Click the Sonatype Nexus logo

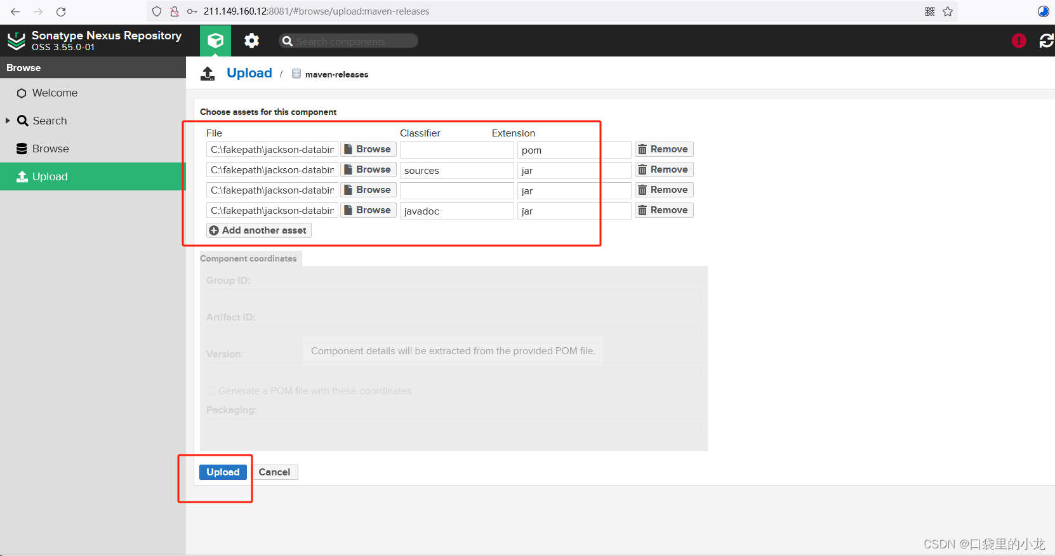point(17,41)
